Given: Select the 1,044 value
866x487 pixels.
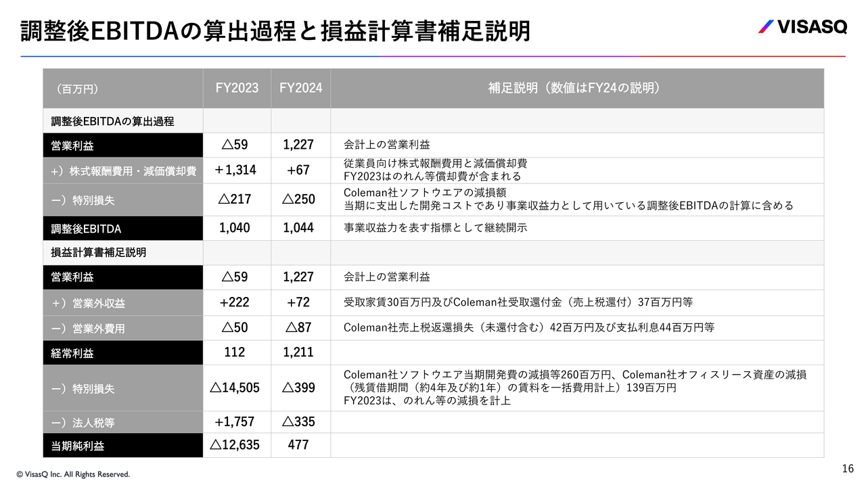Looking at the screenshot, I should click(298, 228).
